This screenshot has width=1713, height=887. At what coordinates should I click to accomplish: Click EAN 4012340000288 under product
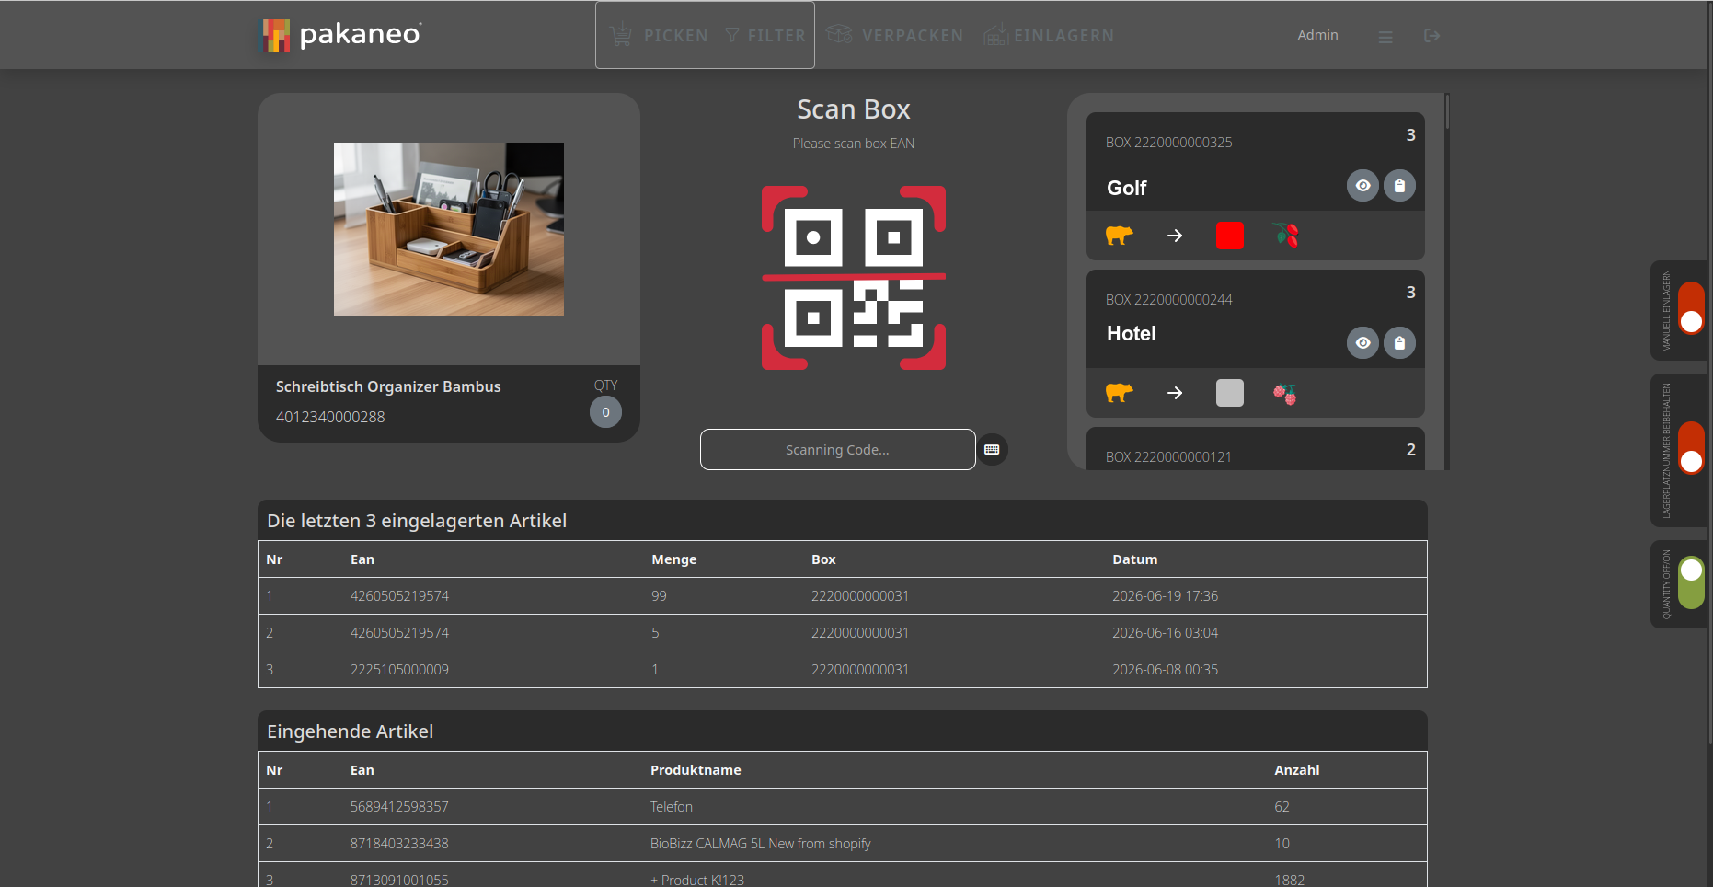pyautogui.click(x=330, y=417)
